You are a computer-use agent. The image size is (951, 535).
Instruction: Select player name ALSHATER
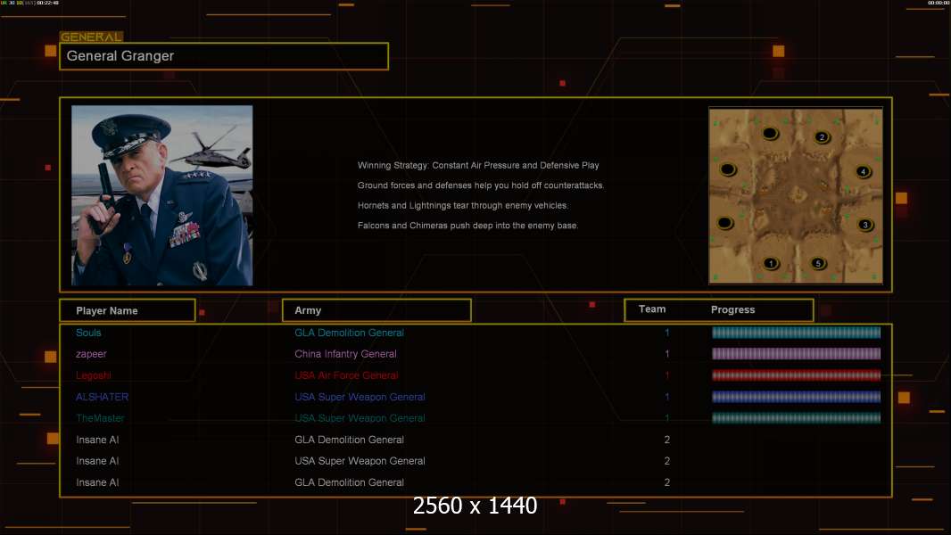click(102, 397)
